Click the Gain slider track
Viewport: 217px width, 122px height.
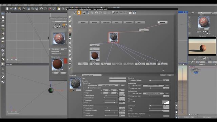click(x=112, y=103)
